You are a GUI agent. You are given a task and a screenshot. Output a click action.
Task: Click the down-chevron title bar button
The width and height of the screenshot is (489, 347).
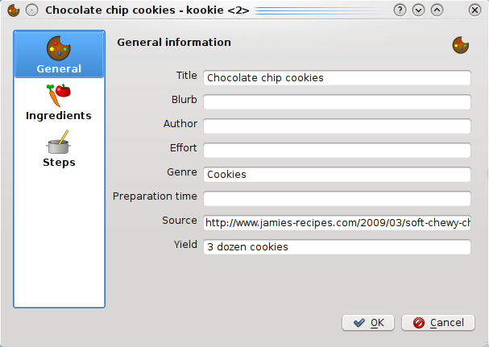[419, 10]
